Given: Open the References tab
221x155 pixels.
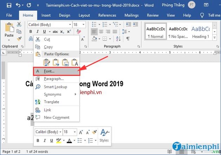Looking at the screenshot, I should click(x=107, y=15).
